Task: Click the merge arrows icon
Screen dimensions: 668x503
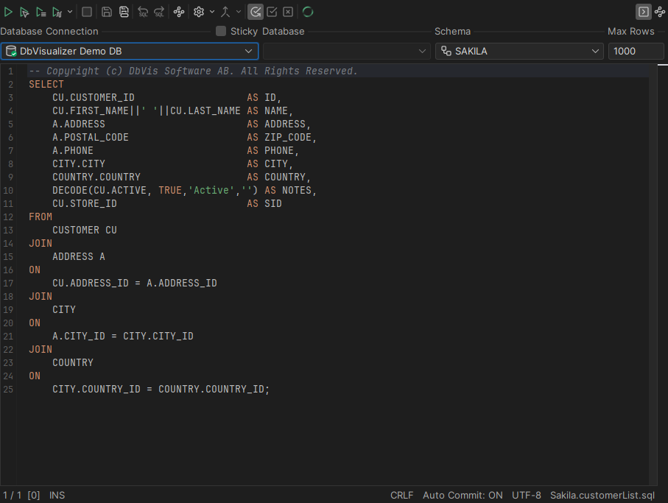Action: [225, 12]
